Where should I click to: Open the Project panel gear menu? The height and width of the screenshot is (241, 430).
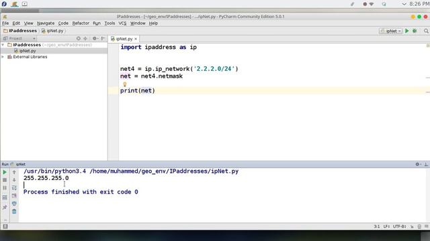click(x=95, y=39)
